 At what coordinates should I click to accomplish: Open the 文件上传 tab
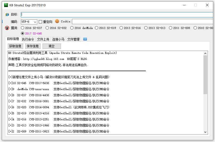pyautogui.click(x=43, y=39)
